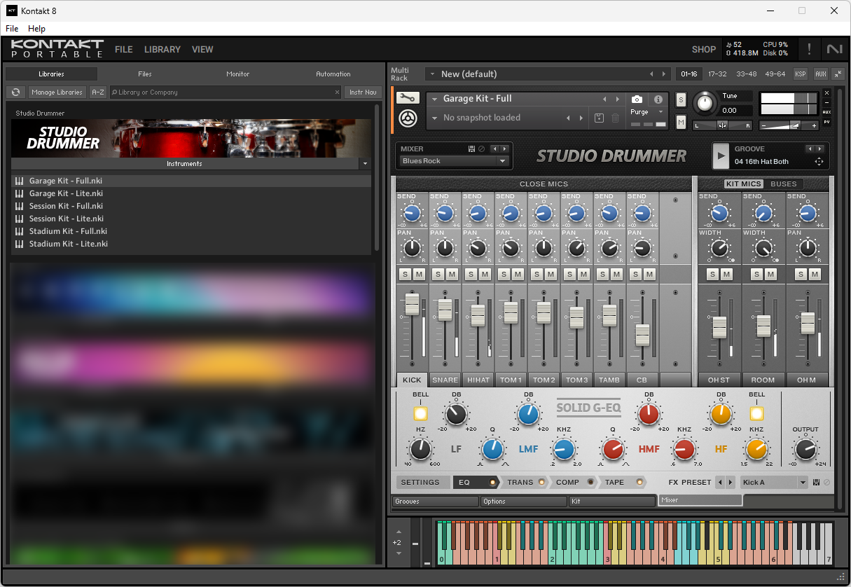This screenshot has height=587, width=851.
Task: Toggle the LF Bell button
Action: point(420,413)
